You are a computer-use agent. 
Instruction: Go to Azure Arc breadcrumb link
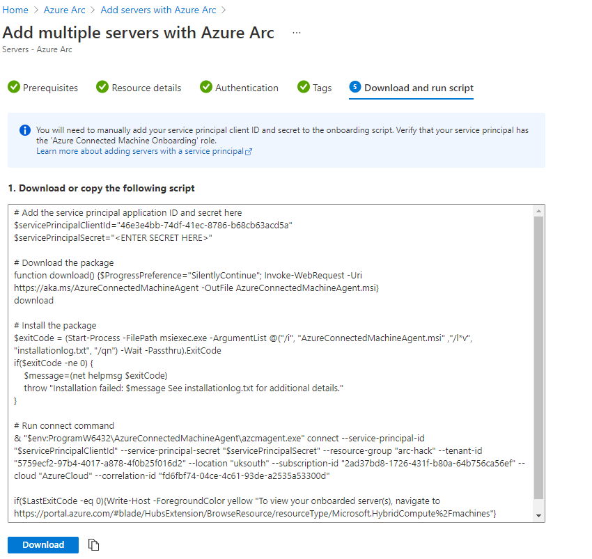(x=65, y=10)
